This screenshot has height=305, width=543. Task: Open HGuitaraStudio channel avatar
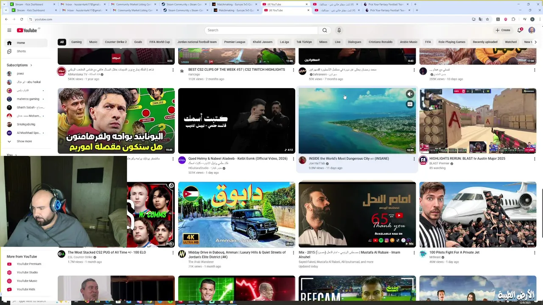click(182, 160)
